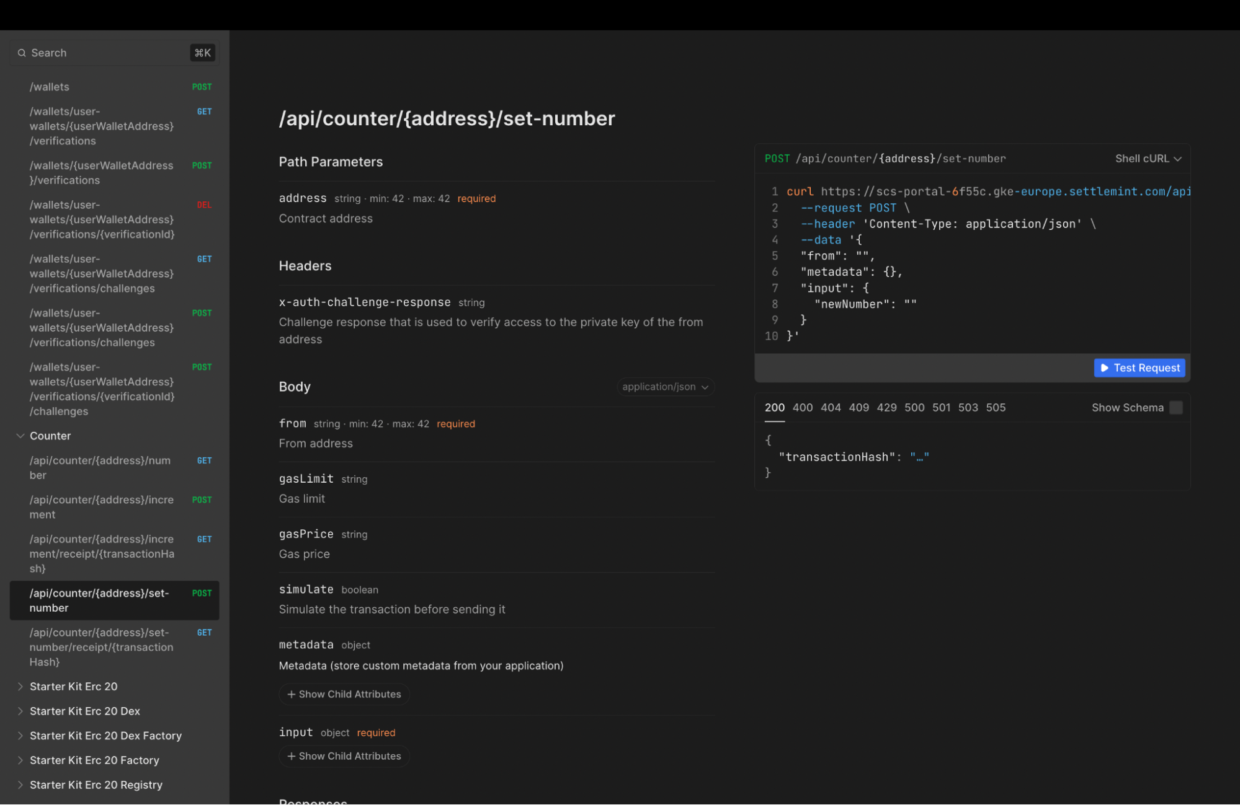This screenshot has height=805, width=1240.
Task: Select the active POST set-number sidebar entry
Action: point(115,600)
